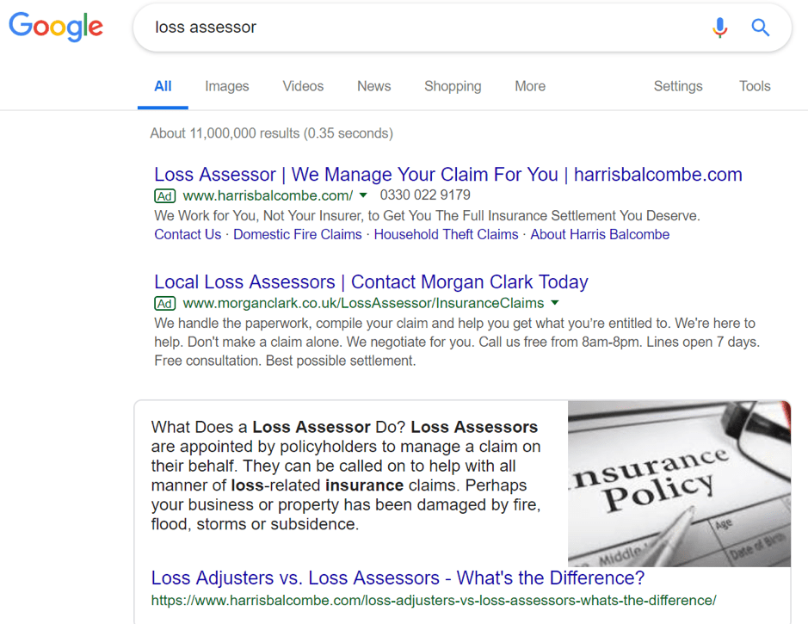The height and width of the screenshot is (624, 808).
Task: Click the Google logo
Action: 56,27
